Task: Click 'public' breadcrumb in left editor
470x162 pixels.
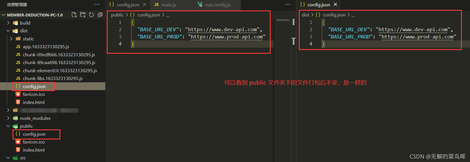Action: coord(117,15)
